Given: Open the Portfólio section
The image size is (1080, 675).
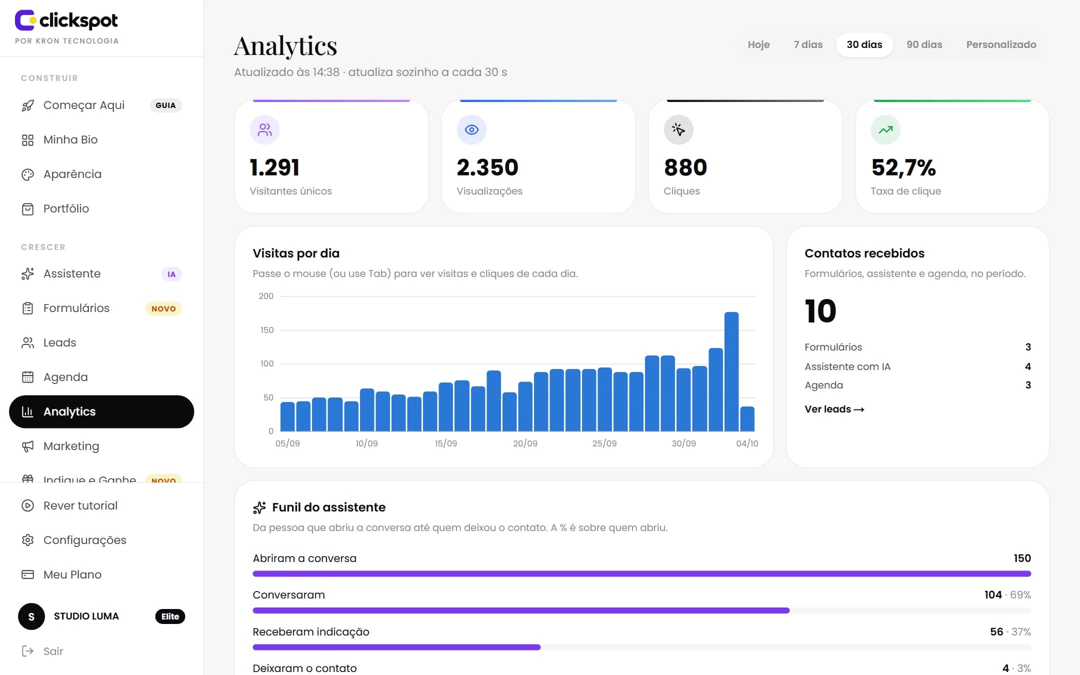Looking at the screenshot, I should tap(101, 209).
